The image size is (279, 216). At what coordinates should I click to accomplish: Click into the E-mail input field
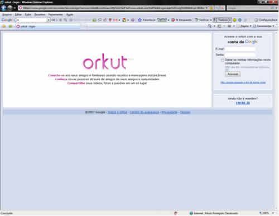240,49
